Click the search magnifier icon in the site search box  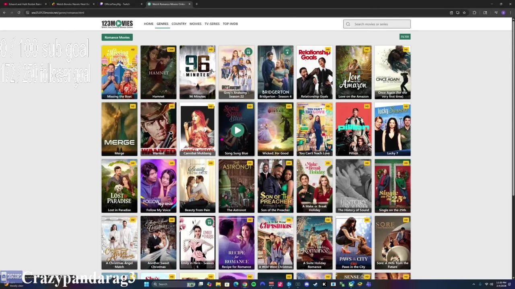point(348,24)
